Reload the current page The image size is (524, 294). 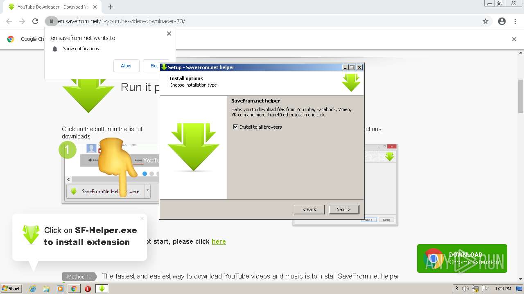[35, 21]
